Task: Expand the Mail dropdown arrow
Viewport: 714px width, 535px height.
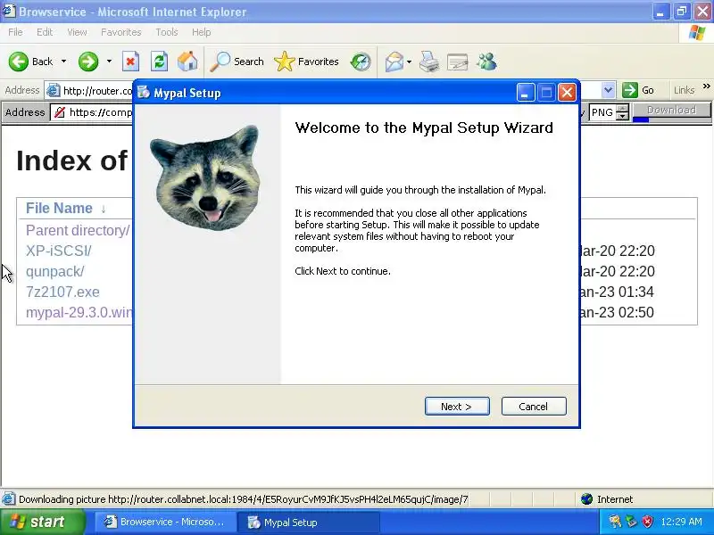Action: tap(409, 62)
